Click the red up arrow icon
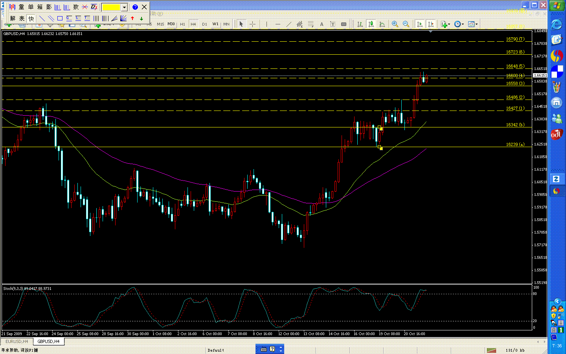Image resolution: width=566 pixels, height=354 pixels. [x=132, y=18]
